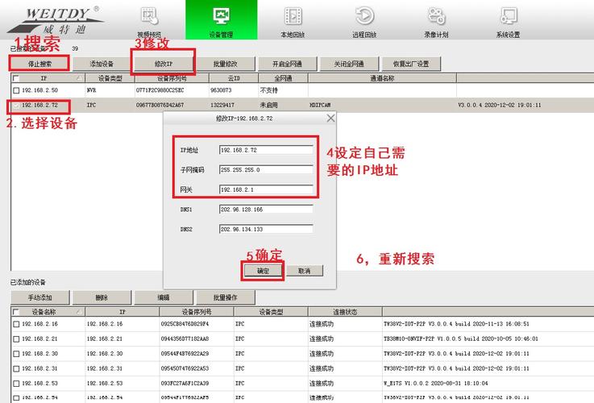Screen dimensions: 594x403
Task: Select version text W_E17S V1.0.0.2
Action: [x=410, y=384]
